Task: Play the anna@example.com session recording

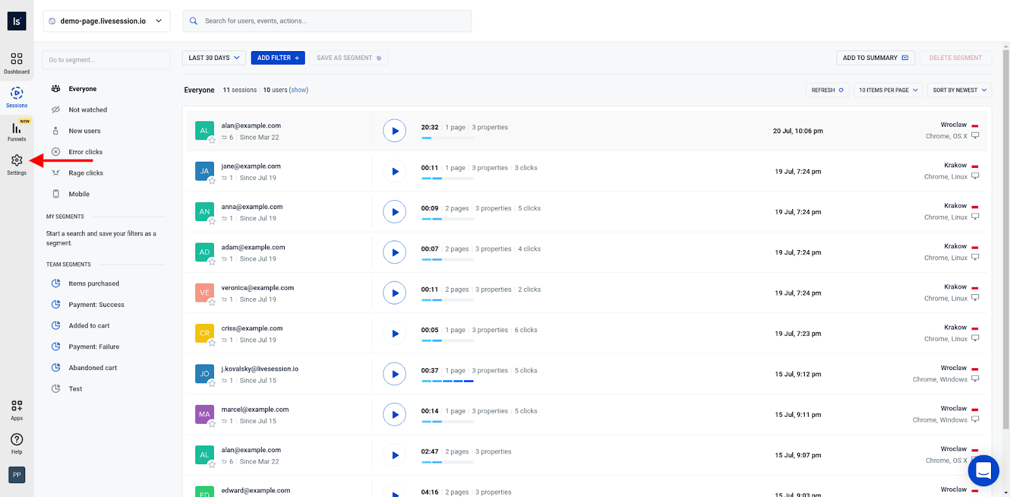Action: [395, 212]
